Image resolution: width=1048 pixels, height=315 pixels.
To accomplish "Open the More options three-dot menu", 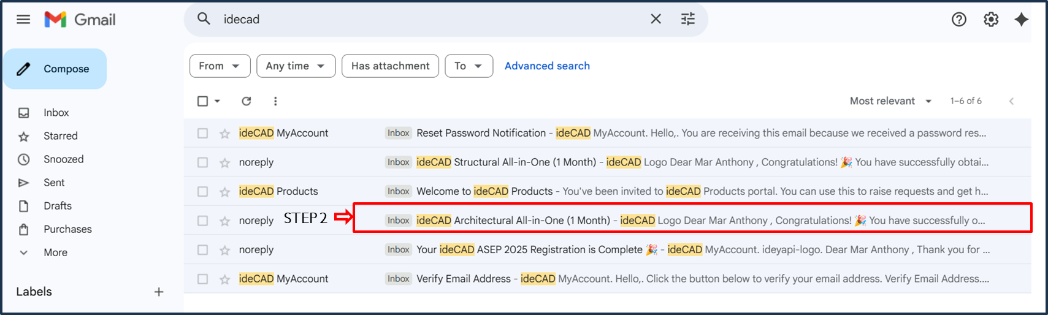I will 275,101.
